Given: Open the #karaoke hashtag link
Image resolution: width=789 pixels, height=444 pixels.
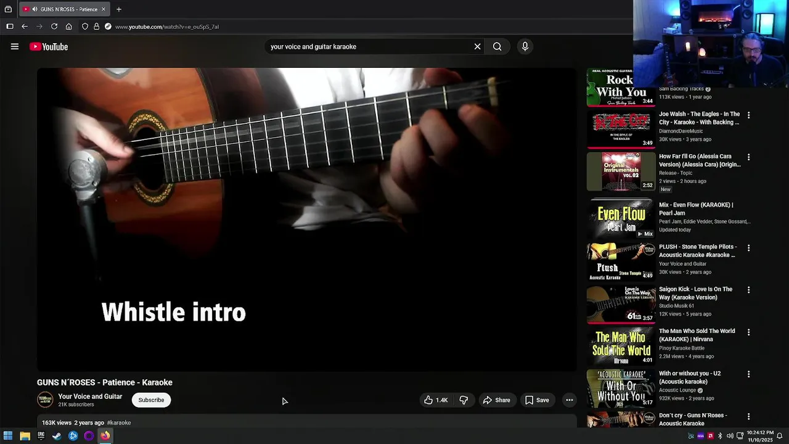Looking at the screenshot, I should (x=119, y=423).
